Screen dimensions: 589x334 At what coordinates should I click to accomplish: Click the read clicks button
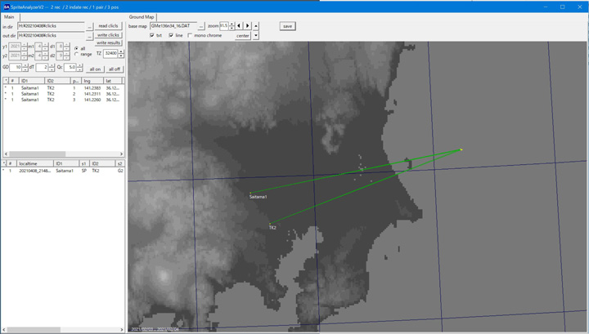109,26
